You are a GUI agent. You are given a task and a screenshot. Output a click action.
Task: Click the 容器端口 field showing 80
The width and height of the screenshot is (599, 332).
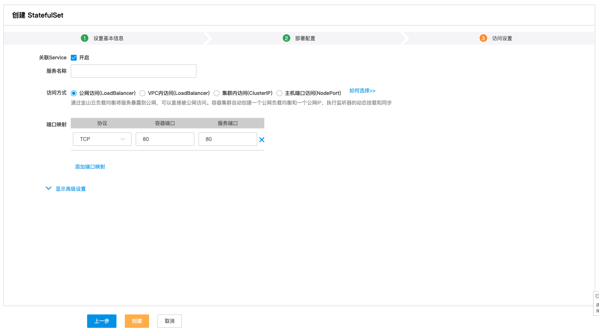165,139
